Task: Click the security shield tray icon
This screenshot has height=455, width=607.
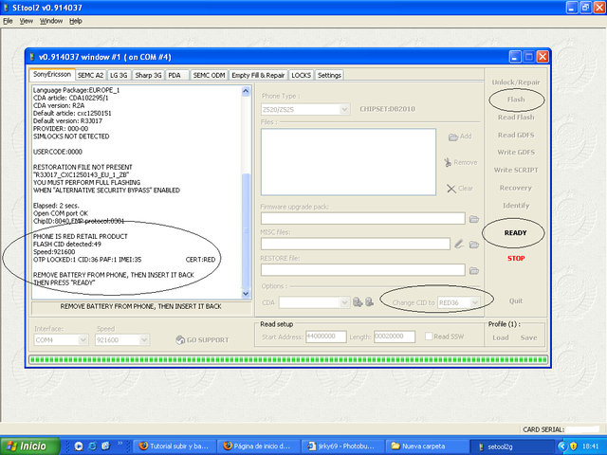Action: pos(573,446)
